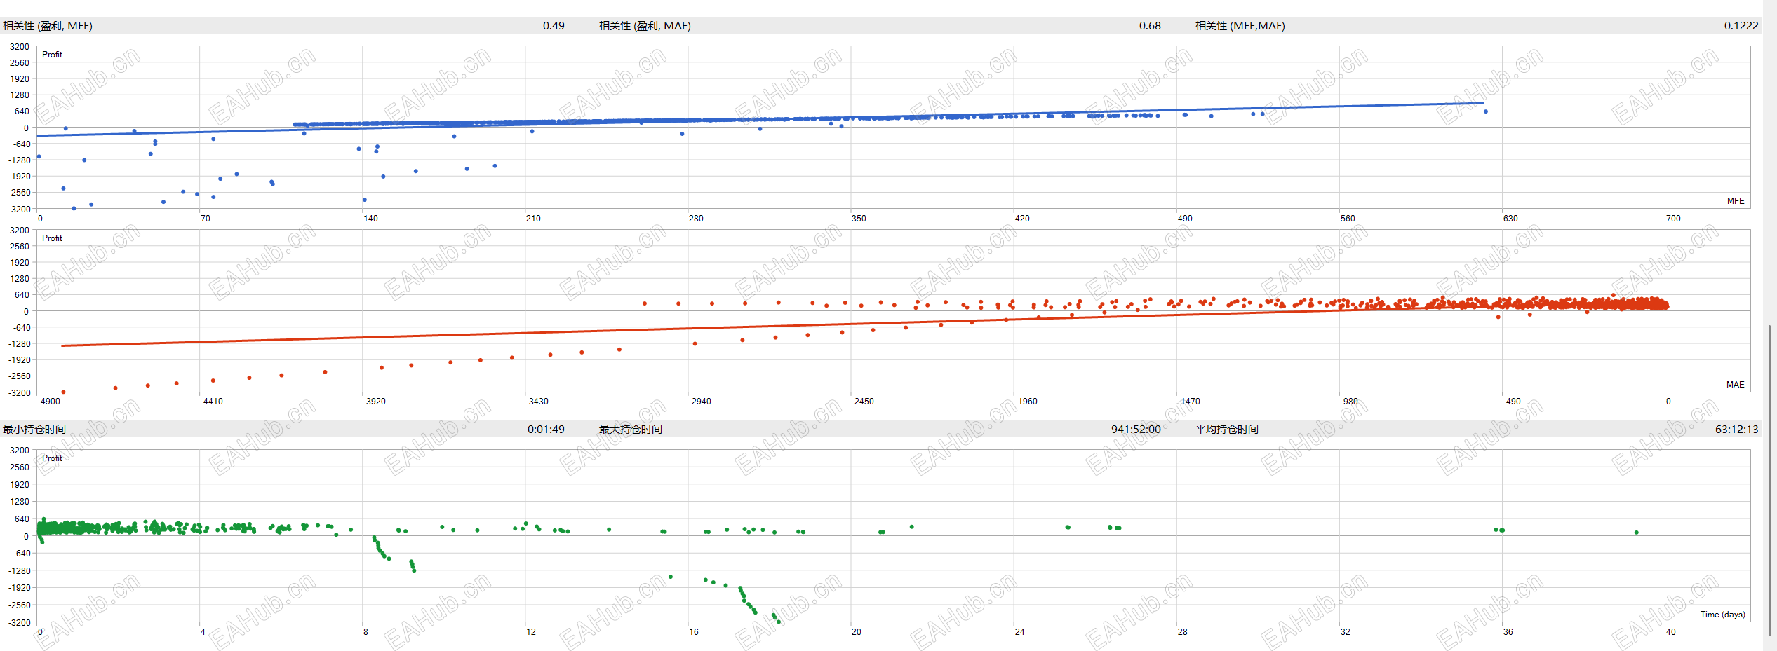Click the blue regression line in the MFE chart
Viewport: 1777px width, 651px height.
[760, 119]
